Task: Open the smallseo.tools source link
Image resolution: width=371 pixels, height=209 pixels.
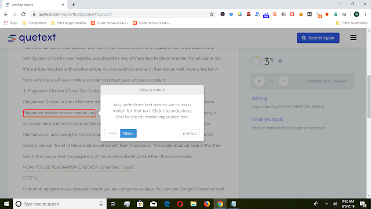Action: click(x=267, y=119)
